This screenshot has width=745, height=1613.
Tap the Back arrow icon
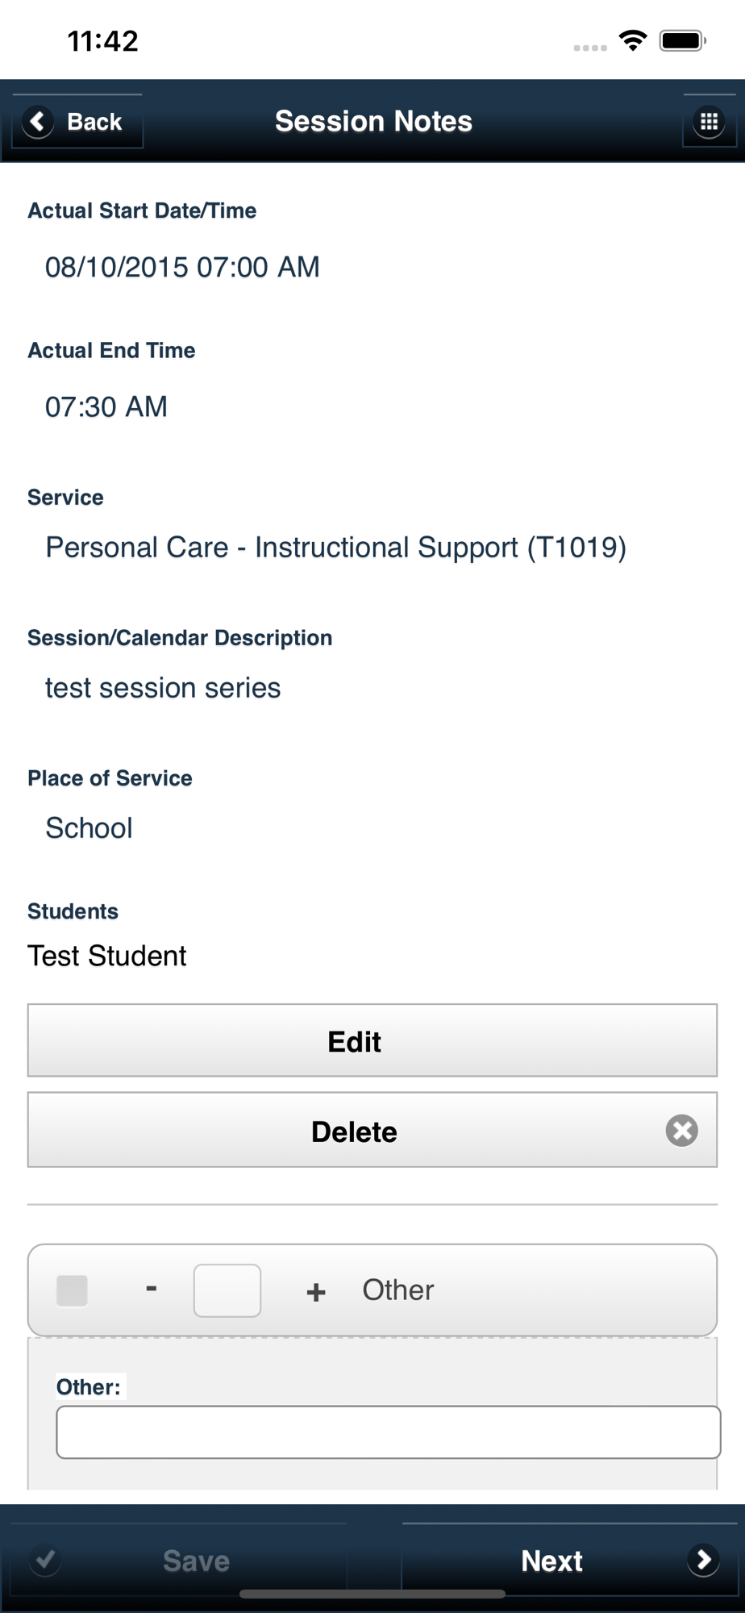click(38, 122)
